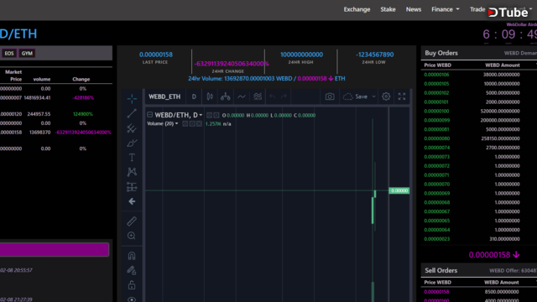Viewport: 537px width, 302px height.
Task: Select the chart patterns tool
Action: click(132, 172)
